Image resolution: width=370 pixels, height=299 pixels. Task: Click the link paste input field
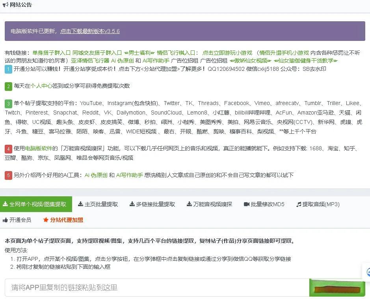pos(156,288)
